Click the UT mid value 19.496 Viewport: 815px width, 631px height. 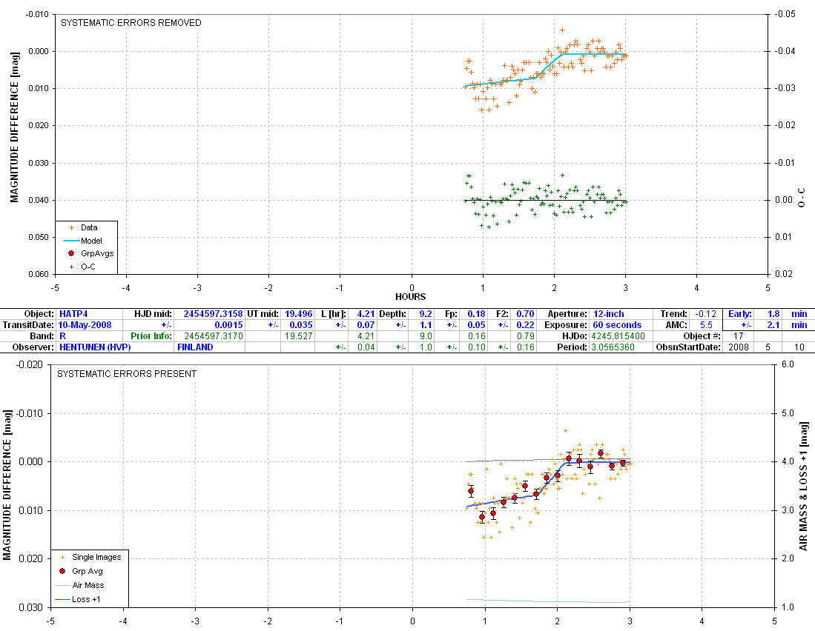(299, 314)
